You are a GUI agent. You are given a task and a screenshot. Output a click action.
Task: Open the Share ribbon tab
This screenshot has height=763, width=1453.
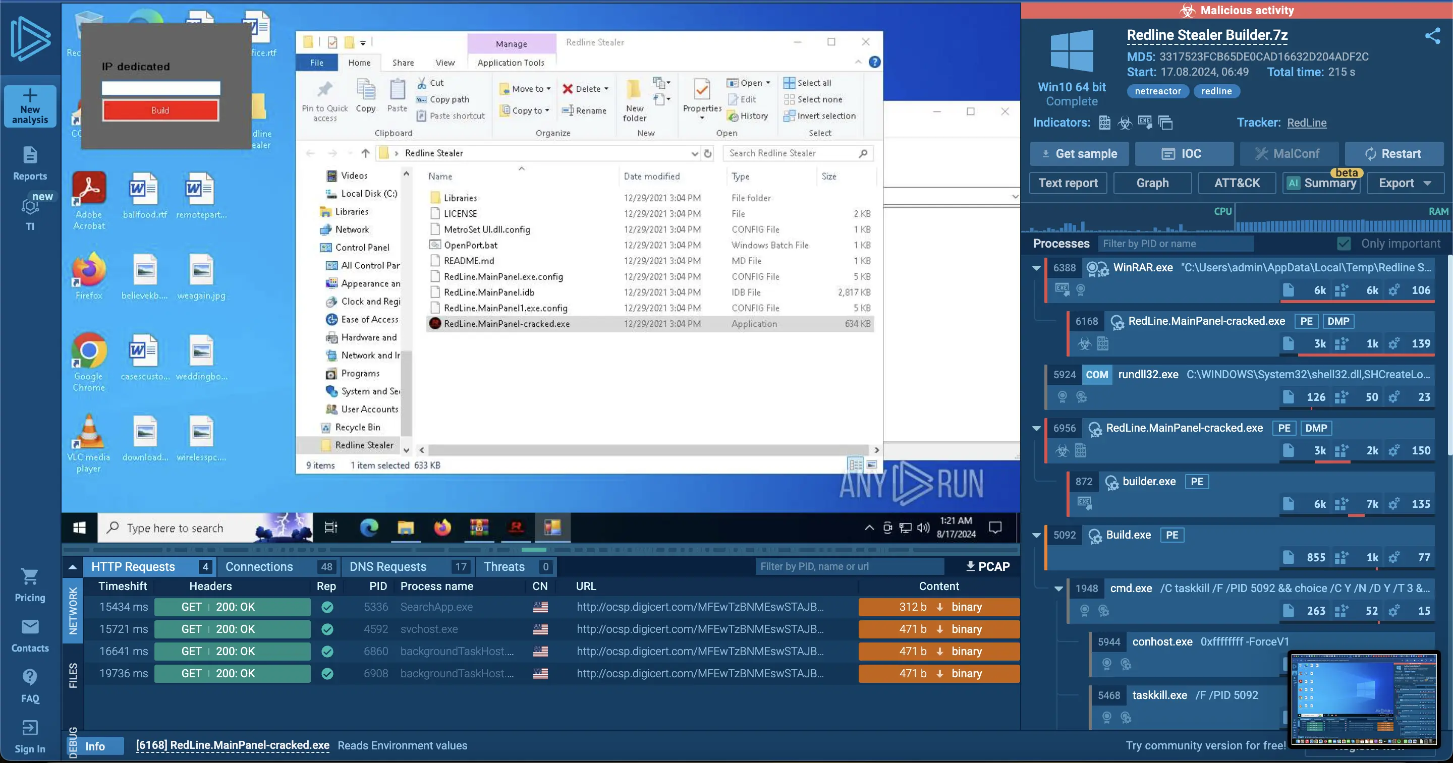(403, 63)
